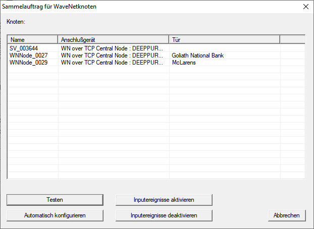Click empty area in node list
This screenshot has height=229, width=314.
[151, 126]
